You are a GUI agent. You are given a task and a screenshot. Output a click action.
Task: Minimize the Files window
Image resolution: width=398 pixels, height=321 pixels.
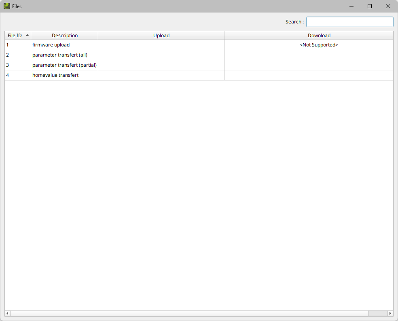(x=351, y=6)
